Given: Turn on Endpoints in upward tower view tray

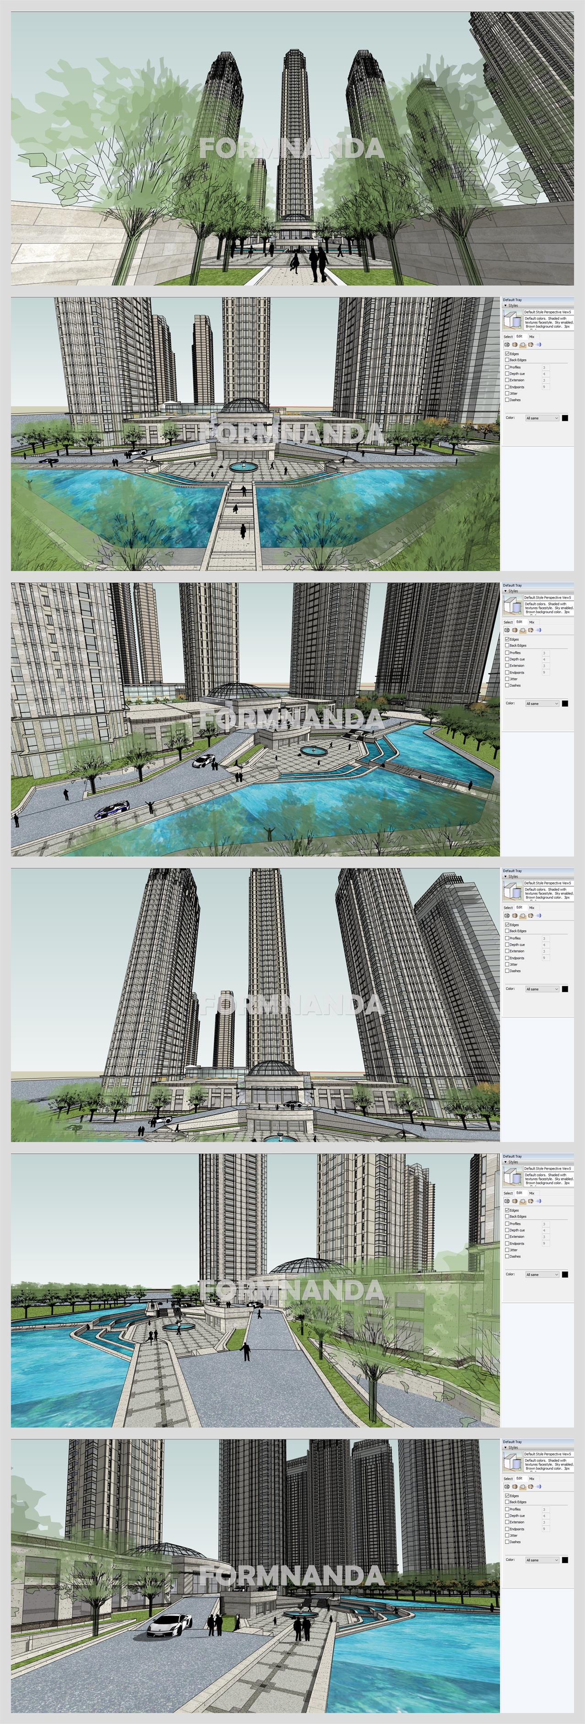Looking at the screenshot, I should (507, 959).
